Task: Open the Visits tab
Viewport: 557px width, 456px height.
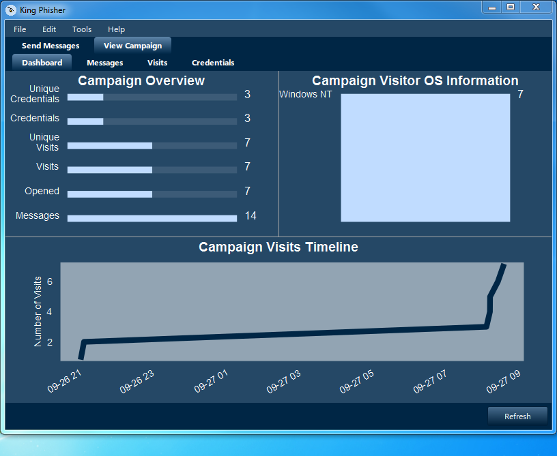Action: (x=157, y=62)
